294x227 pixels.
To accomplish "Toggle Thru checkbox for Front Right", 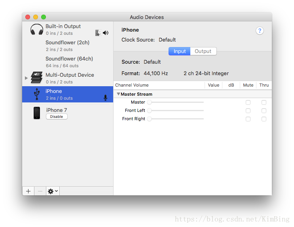I will pos(264,119).
